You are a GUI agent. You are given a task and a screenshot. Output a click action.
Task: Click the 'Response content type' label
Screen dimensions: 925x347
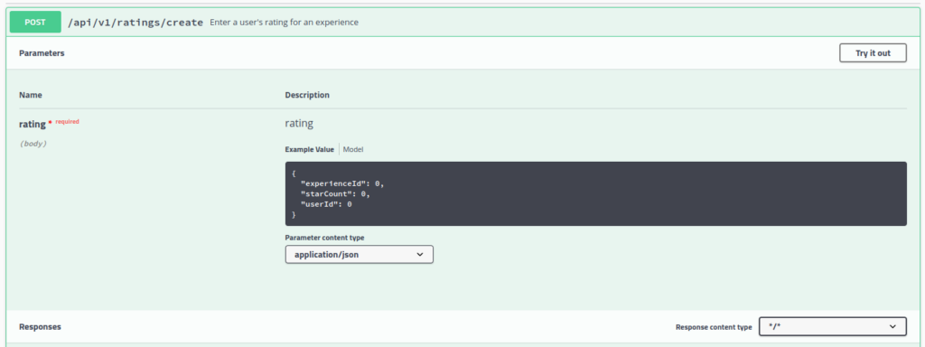click(x=714, y=327)
